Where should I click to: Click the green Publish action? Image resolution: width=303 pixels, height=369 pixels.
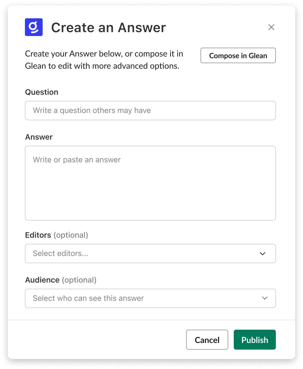tap(254, 340)
